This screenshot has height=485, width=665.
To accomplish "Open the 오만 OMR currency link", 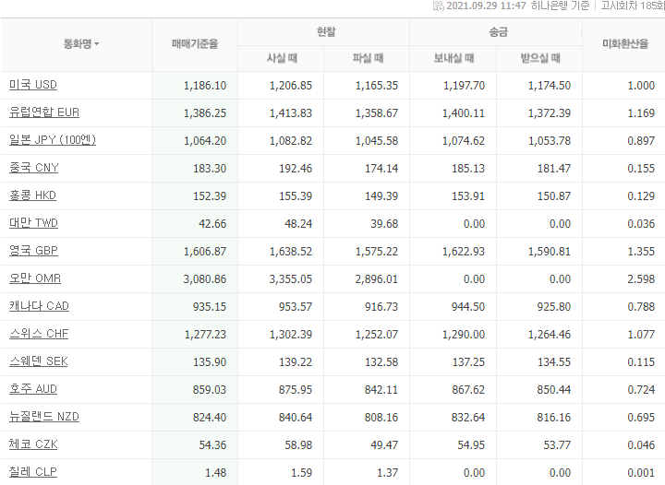I will (35, 278).
